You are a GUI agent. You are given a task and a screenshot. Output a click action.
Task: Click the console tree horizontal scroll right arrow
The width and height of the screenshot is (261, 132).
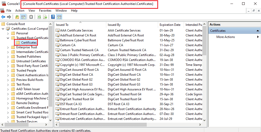46,125
